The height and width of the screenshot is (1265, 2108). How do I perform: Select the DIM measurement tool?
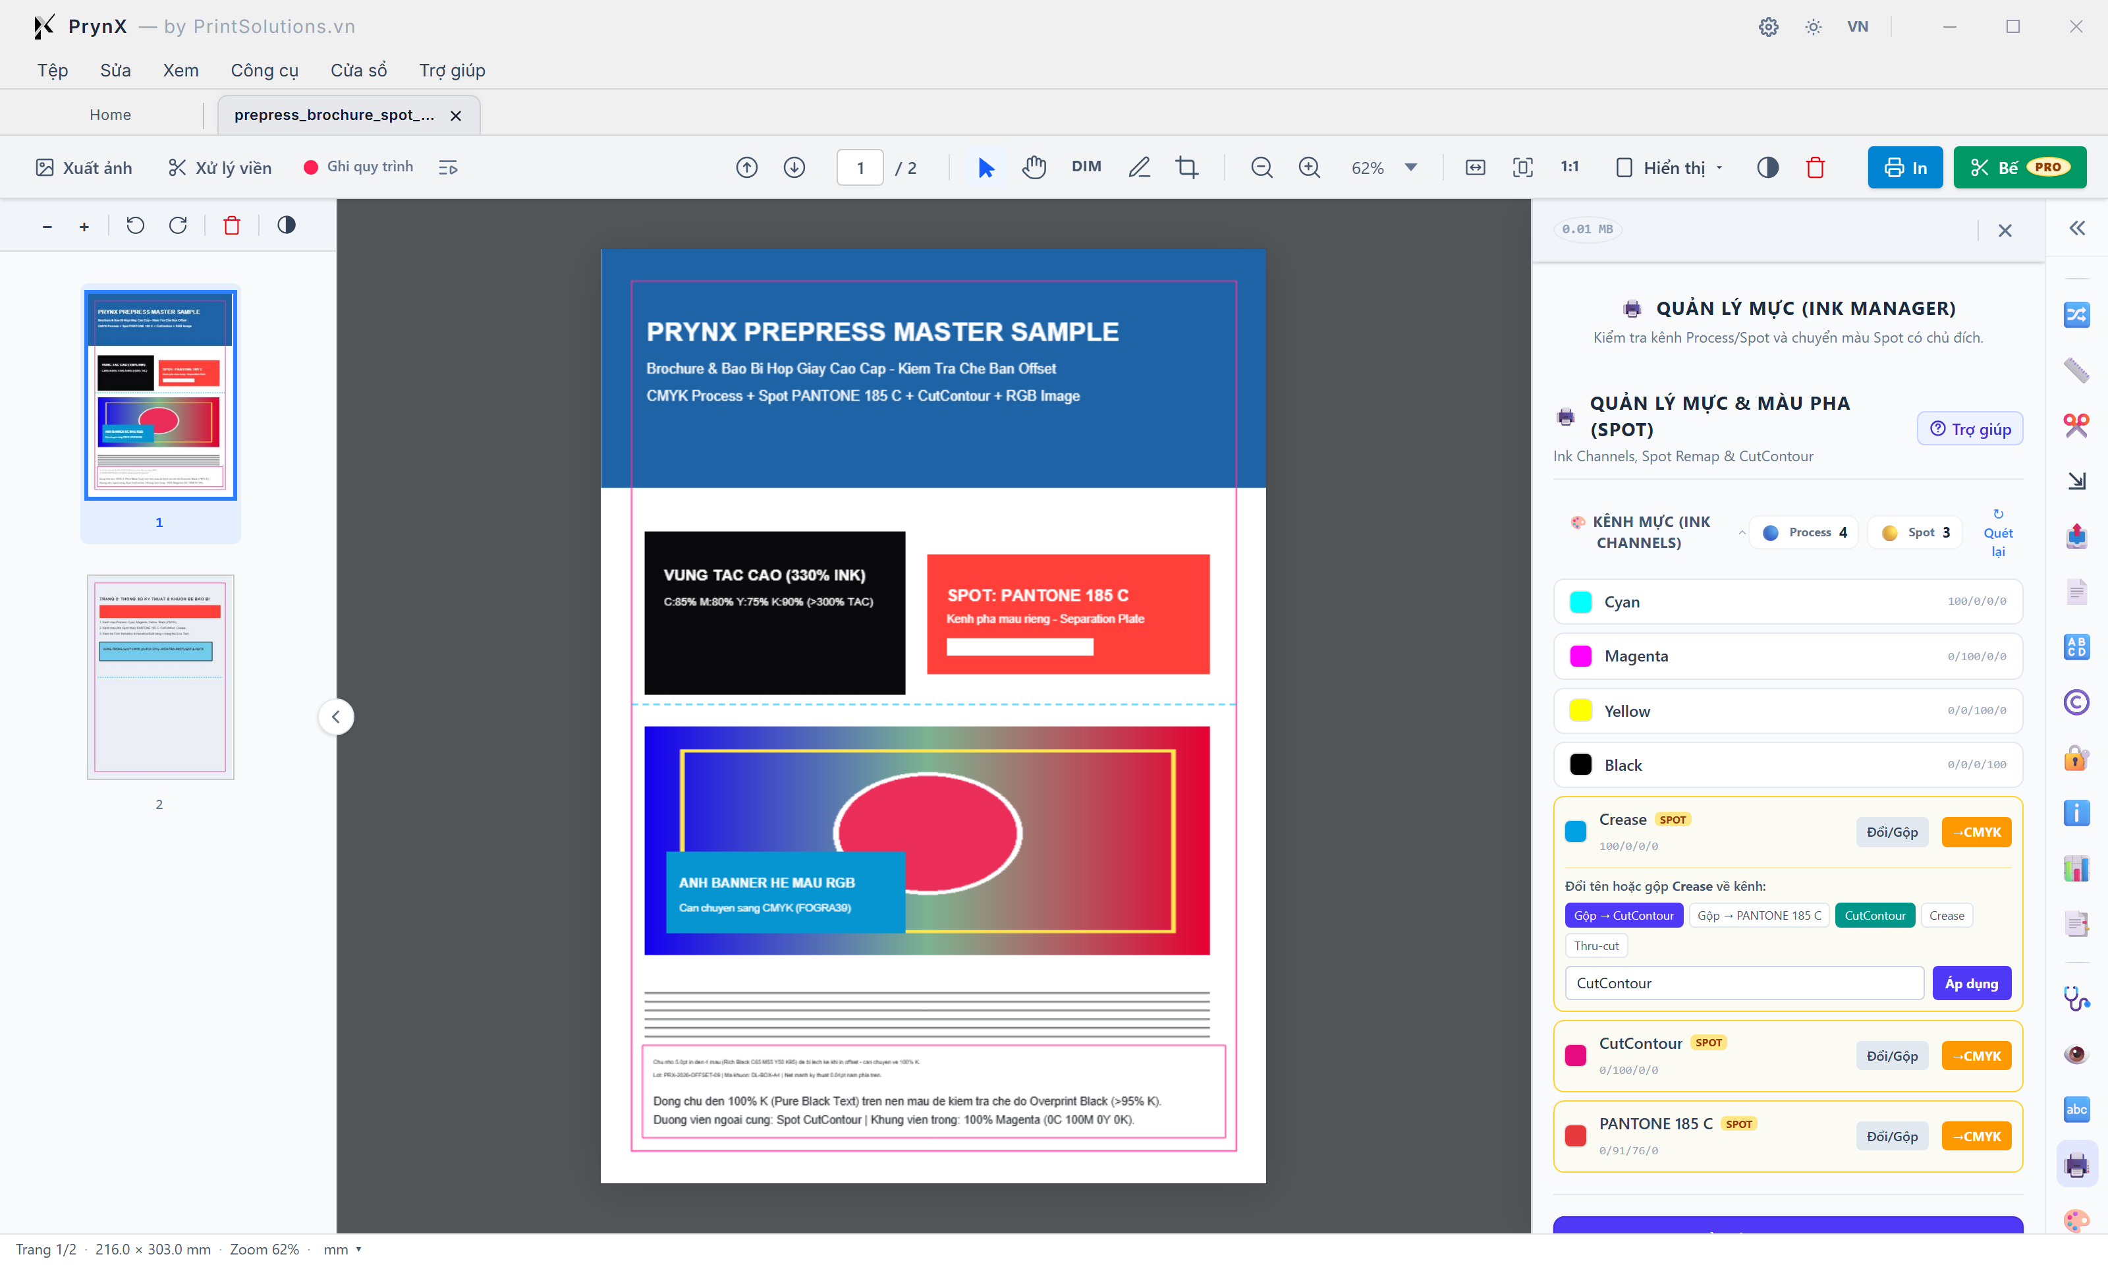pyautogui.click(x=1086, y=167)
